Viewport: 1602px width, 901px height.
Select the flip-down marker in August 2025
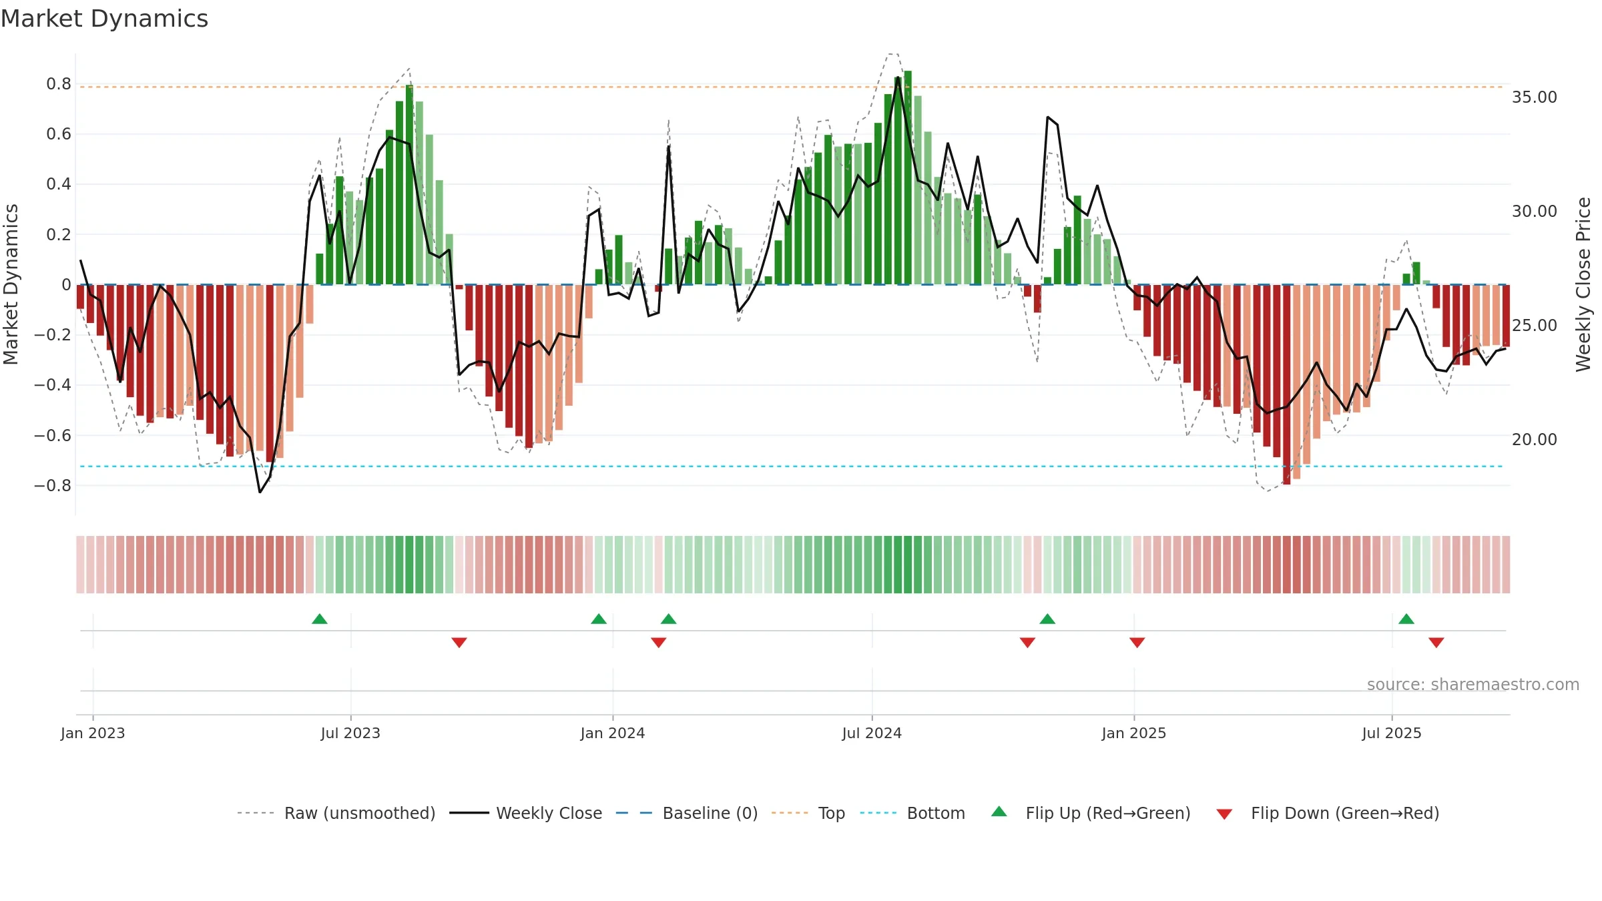tap(1436, 642)
